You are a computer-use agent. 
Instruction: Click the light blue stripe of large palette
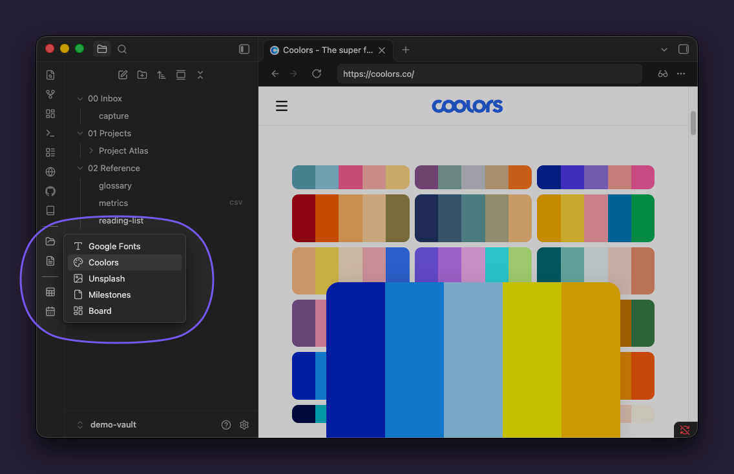click(473, 360)
